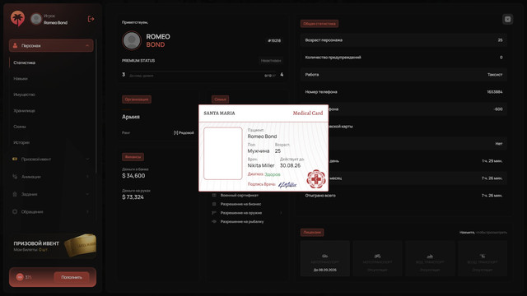Click the palm tree logo icon

(17, 18)
